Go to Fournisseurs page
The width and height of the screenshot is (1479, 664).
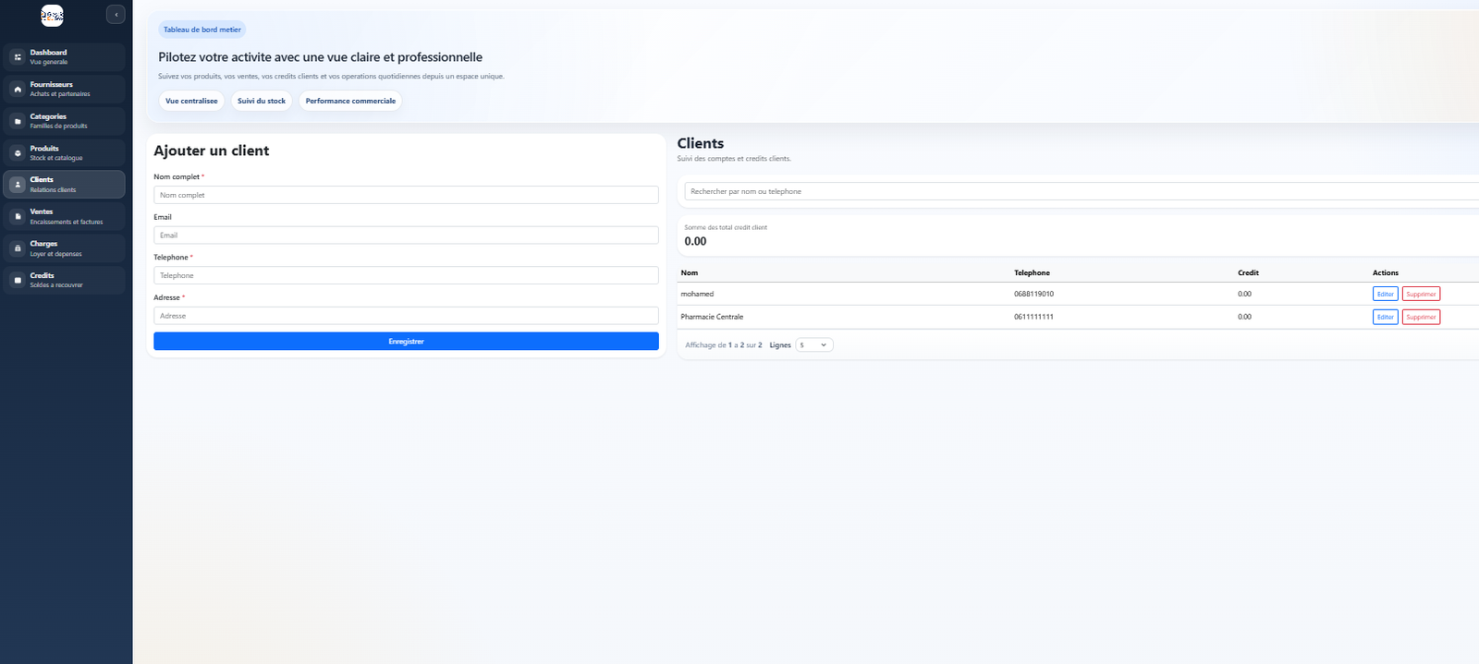tap(64, 89)
